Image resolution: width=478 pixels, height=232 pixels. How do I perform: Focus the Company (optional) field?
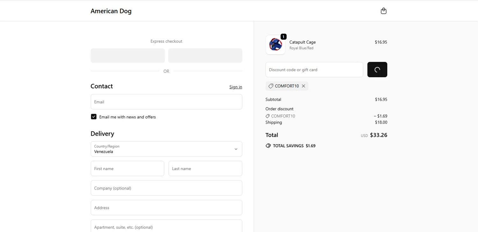pyautogui.click(x=166, y=188)
